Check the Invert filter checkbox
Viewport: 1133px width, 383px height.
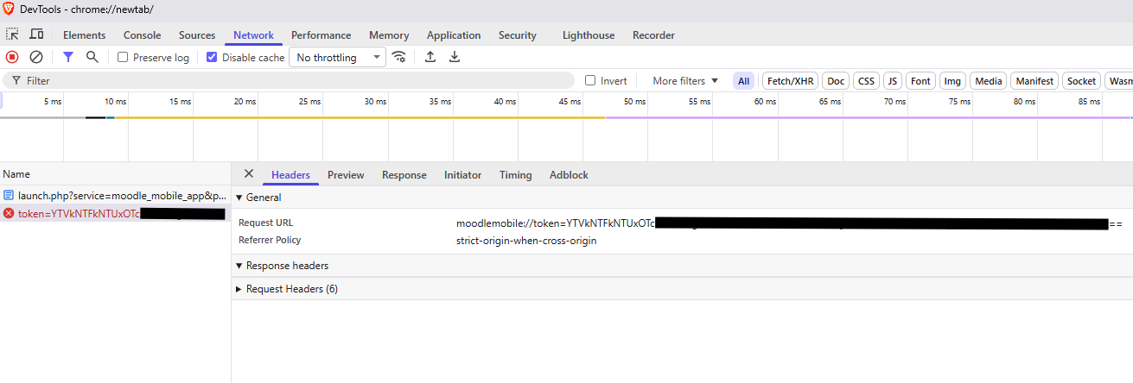pos(591,80)
